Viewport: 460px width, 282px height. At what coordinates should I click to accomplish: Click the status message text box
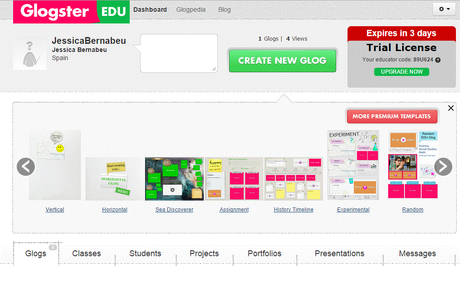(x=179, y=53)
